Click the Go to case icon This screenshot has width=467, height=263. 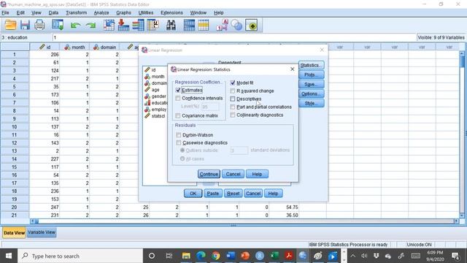click(x=109, y=25)
